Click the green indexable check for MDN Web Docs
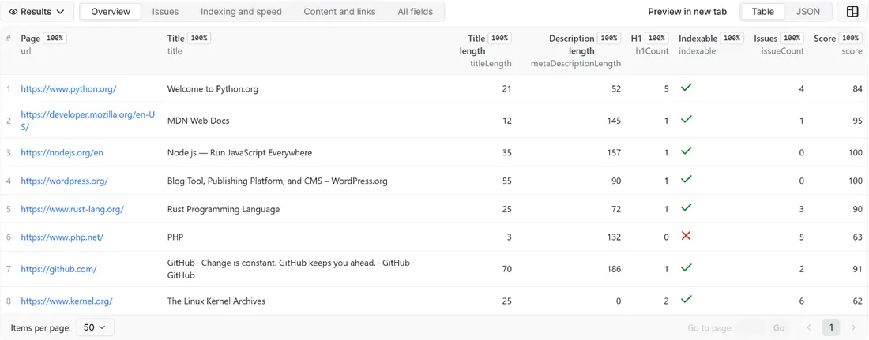The image size is (869, 340). (686, 118)
